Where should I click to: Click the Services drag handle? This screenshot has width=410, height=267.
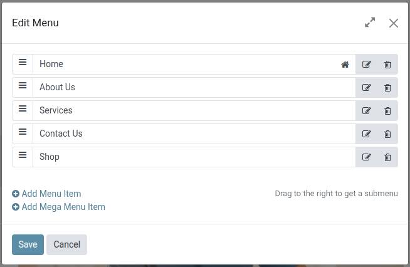(x=23, y=109)
